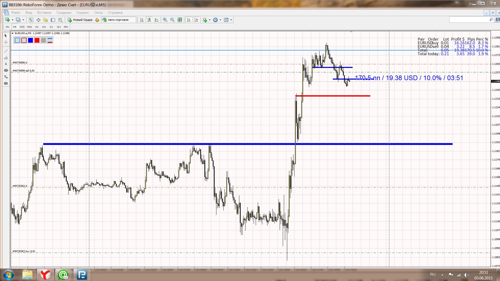Toggle chart auto-scroll button
This screenshot has height=281, width=500.
[189, 20]
